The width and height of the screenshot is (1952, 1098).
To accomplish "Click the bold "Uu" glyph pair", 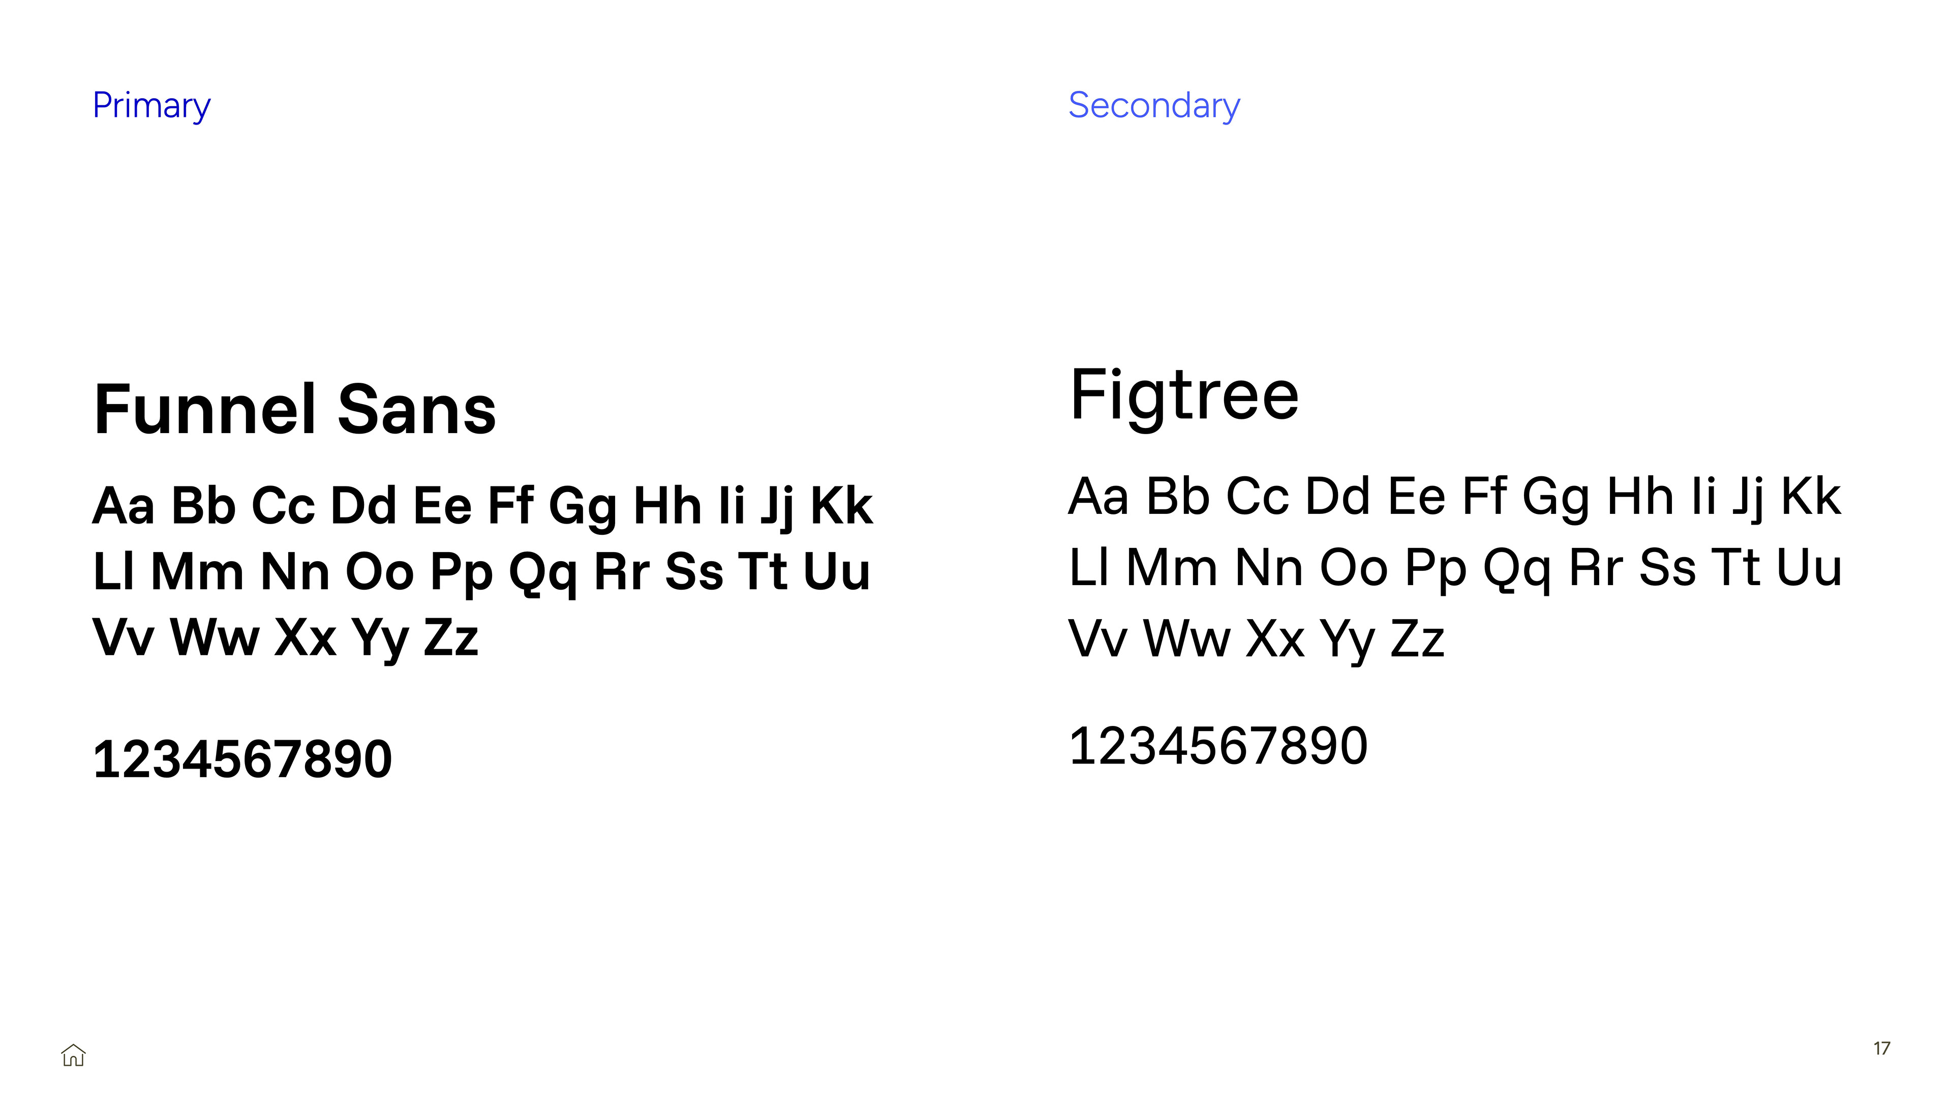I will click(x=837, y=572).
